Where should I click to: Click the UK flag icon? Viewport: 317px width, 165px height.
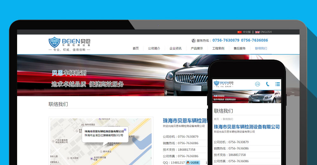pyautogui.click(x=257, y=32)
